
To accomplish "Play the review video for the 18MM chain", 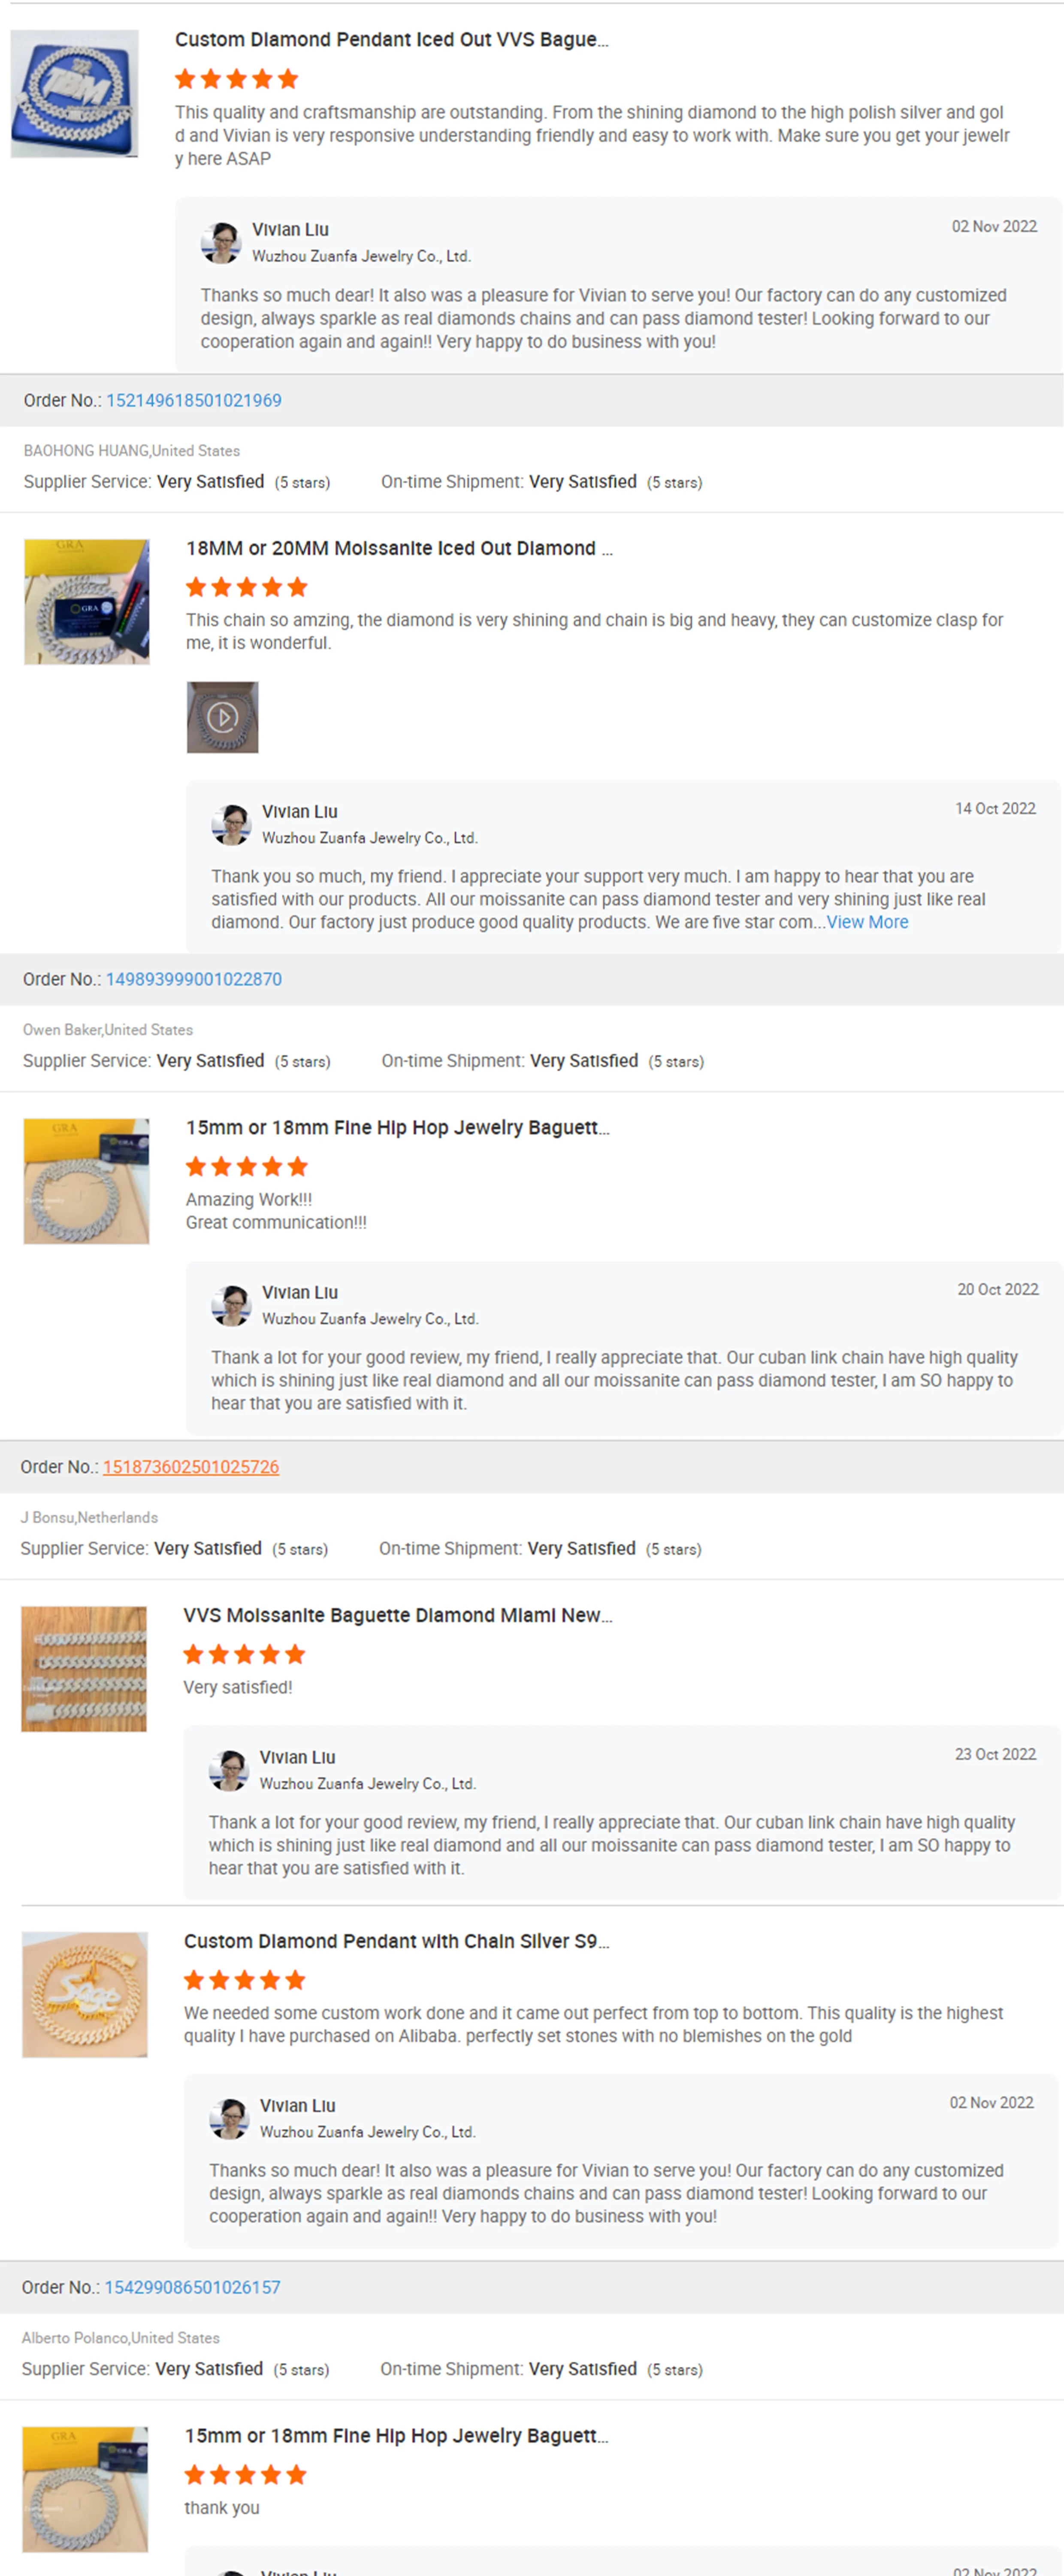I will click(223, 717).
